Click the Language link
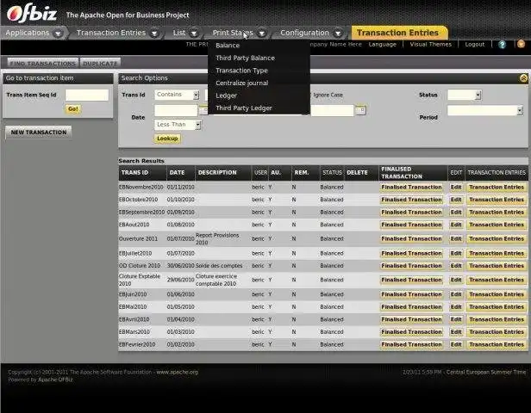This screenshot has width=531, height=413. pos(383,44)
